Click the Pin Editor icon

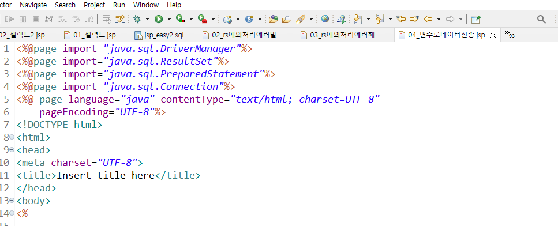(x=476, y=19)
